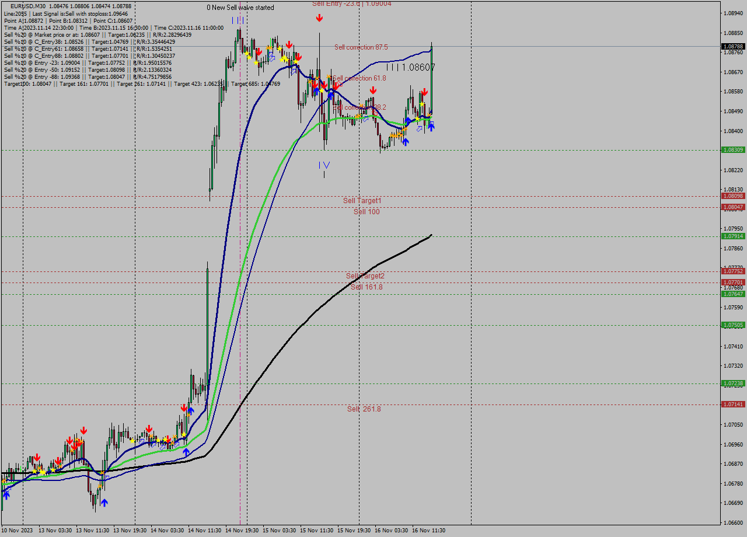The height and width of the screenshot is (537, 747).
Task: Click the '16 Nov 03:30' time label
Action: [392, 531]
